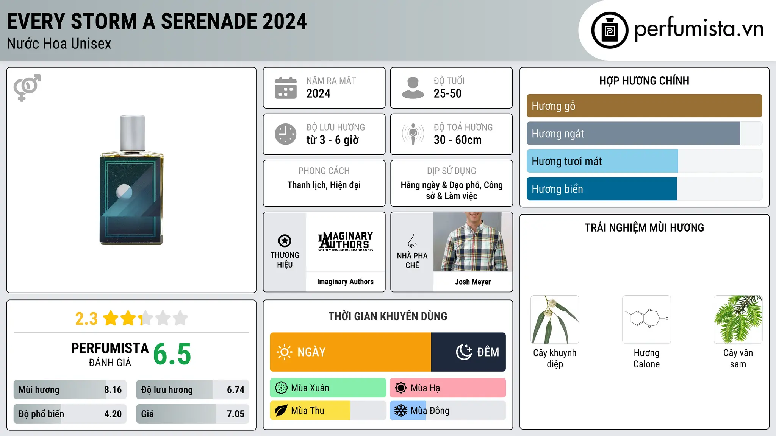
Task: Click the Imaginary Authors brand name caption
Action: (x=345, y=282)
